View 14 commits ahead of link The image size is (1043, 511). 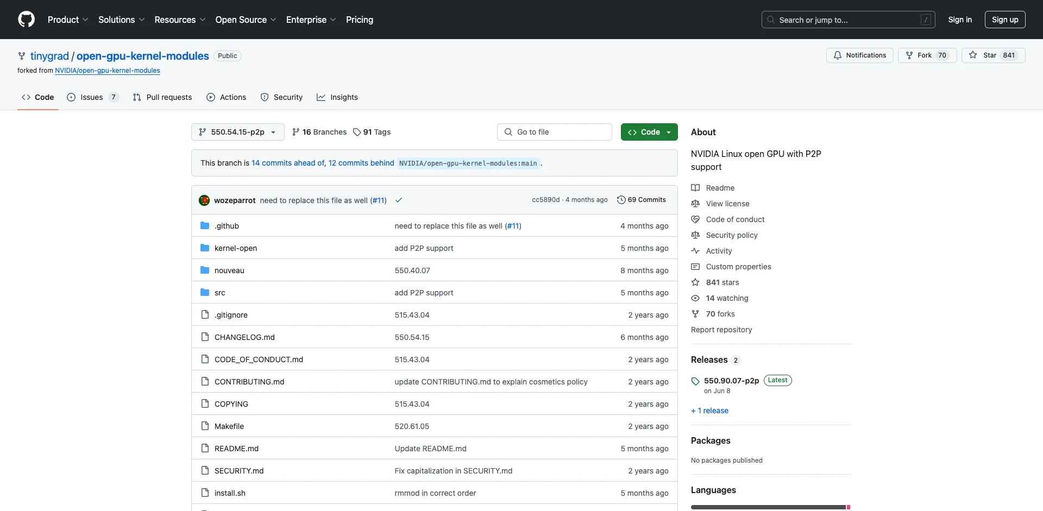pos(288,163)
